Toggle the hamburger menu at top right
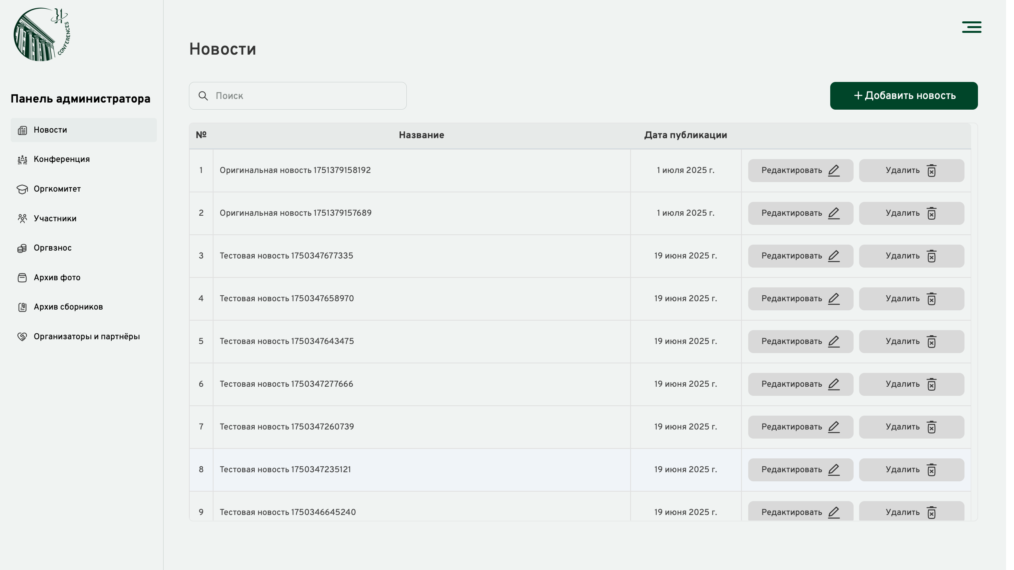This screenshot has height=570, width=1014. click(972, 27)
